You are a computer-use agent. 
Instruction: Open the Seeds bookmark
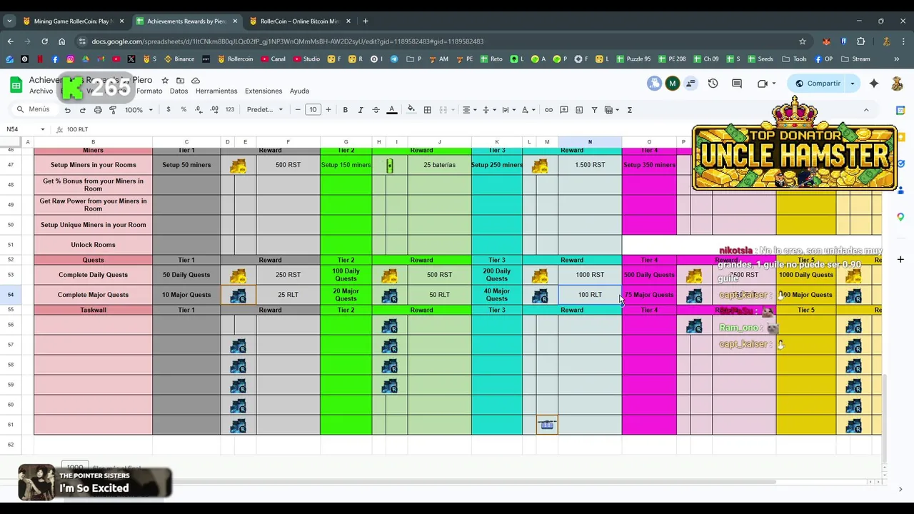pyautogui.click(x=760, y=59)
